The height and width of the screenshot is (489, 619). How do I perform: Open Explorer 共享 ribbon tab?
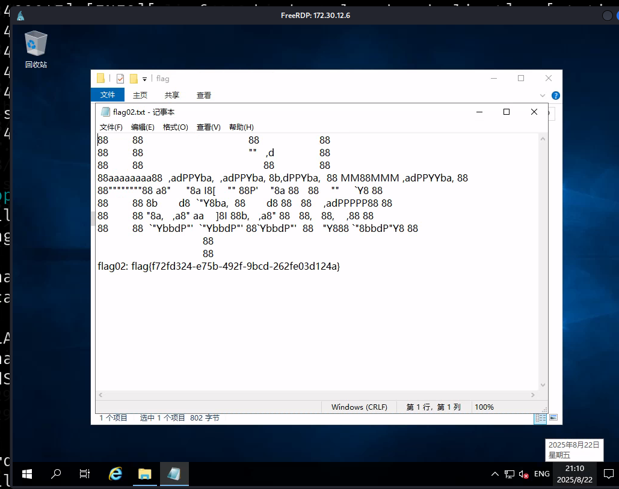pyautogui.click(x=171, y=95)
